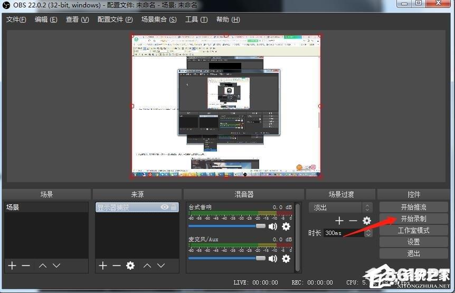
Task: Open source properties gear icon
Action: pyautogui.click(x=130, y=266)
